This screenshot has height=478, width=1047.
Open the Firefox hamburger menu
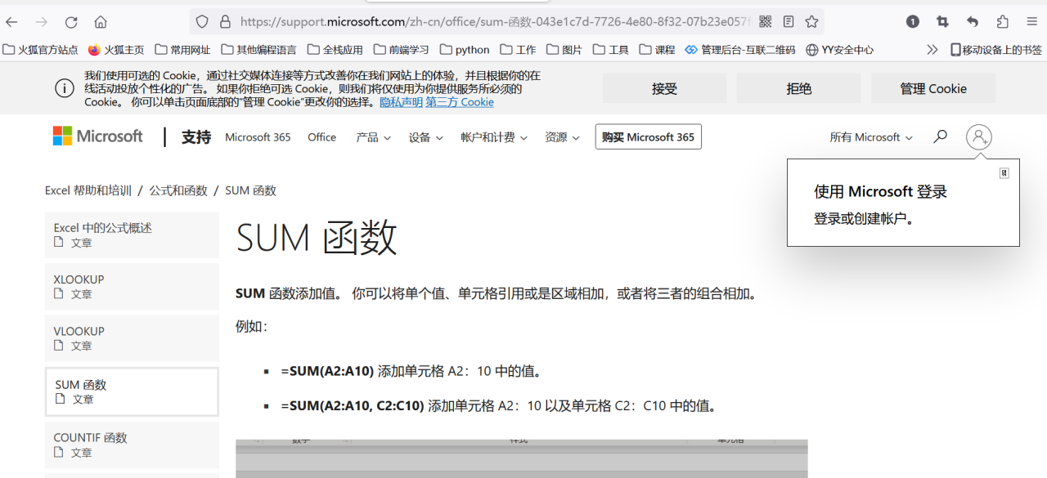1032,22
